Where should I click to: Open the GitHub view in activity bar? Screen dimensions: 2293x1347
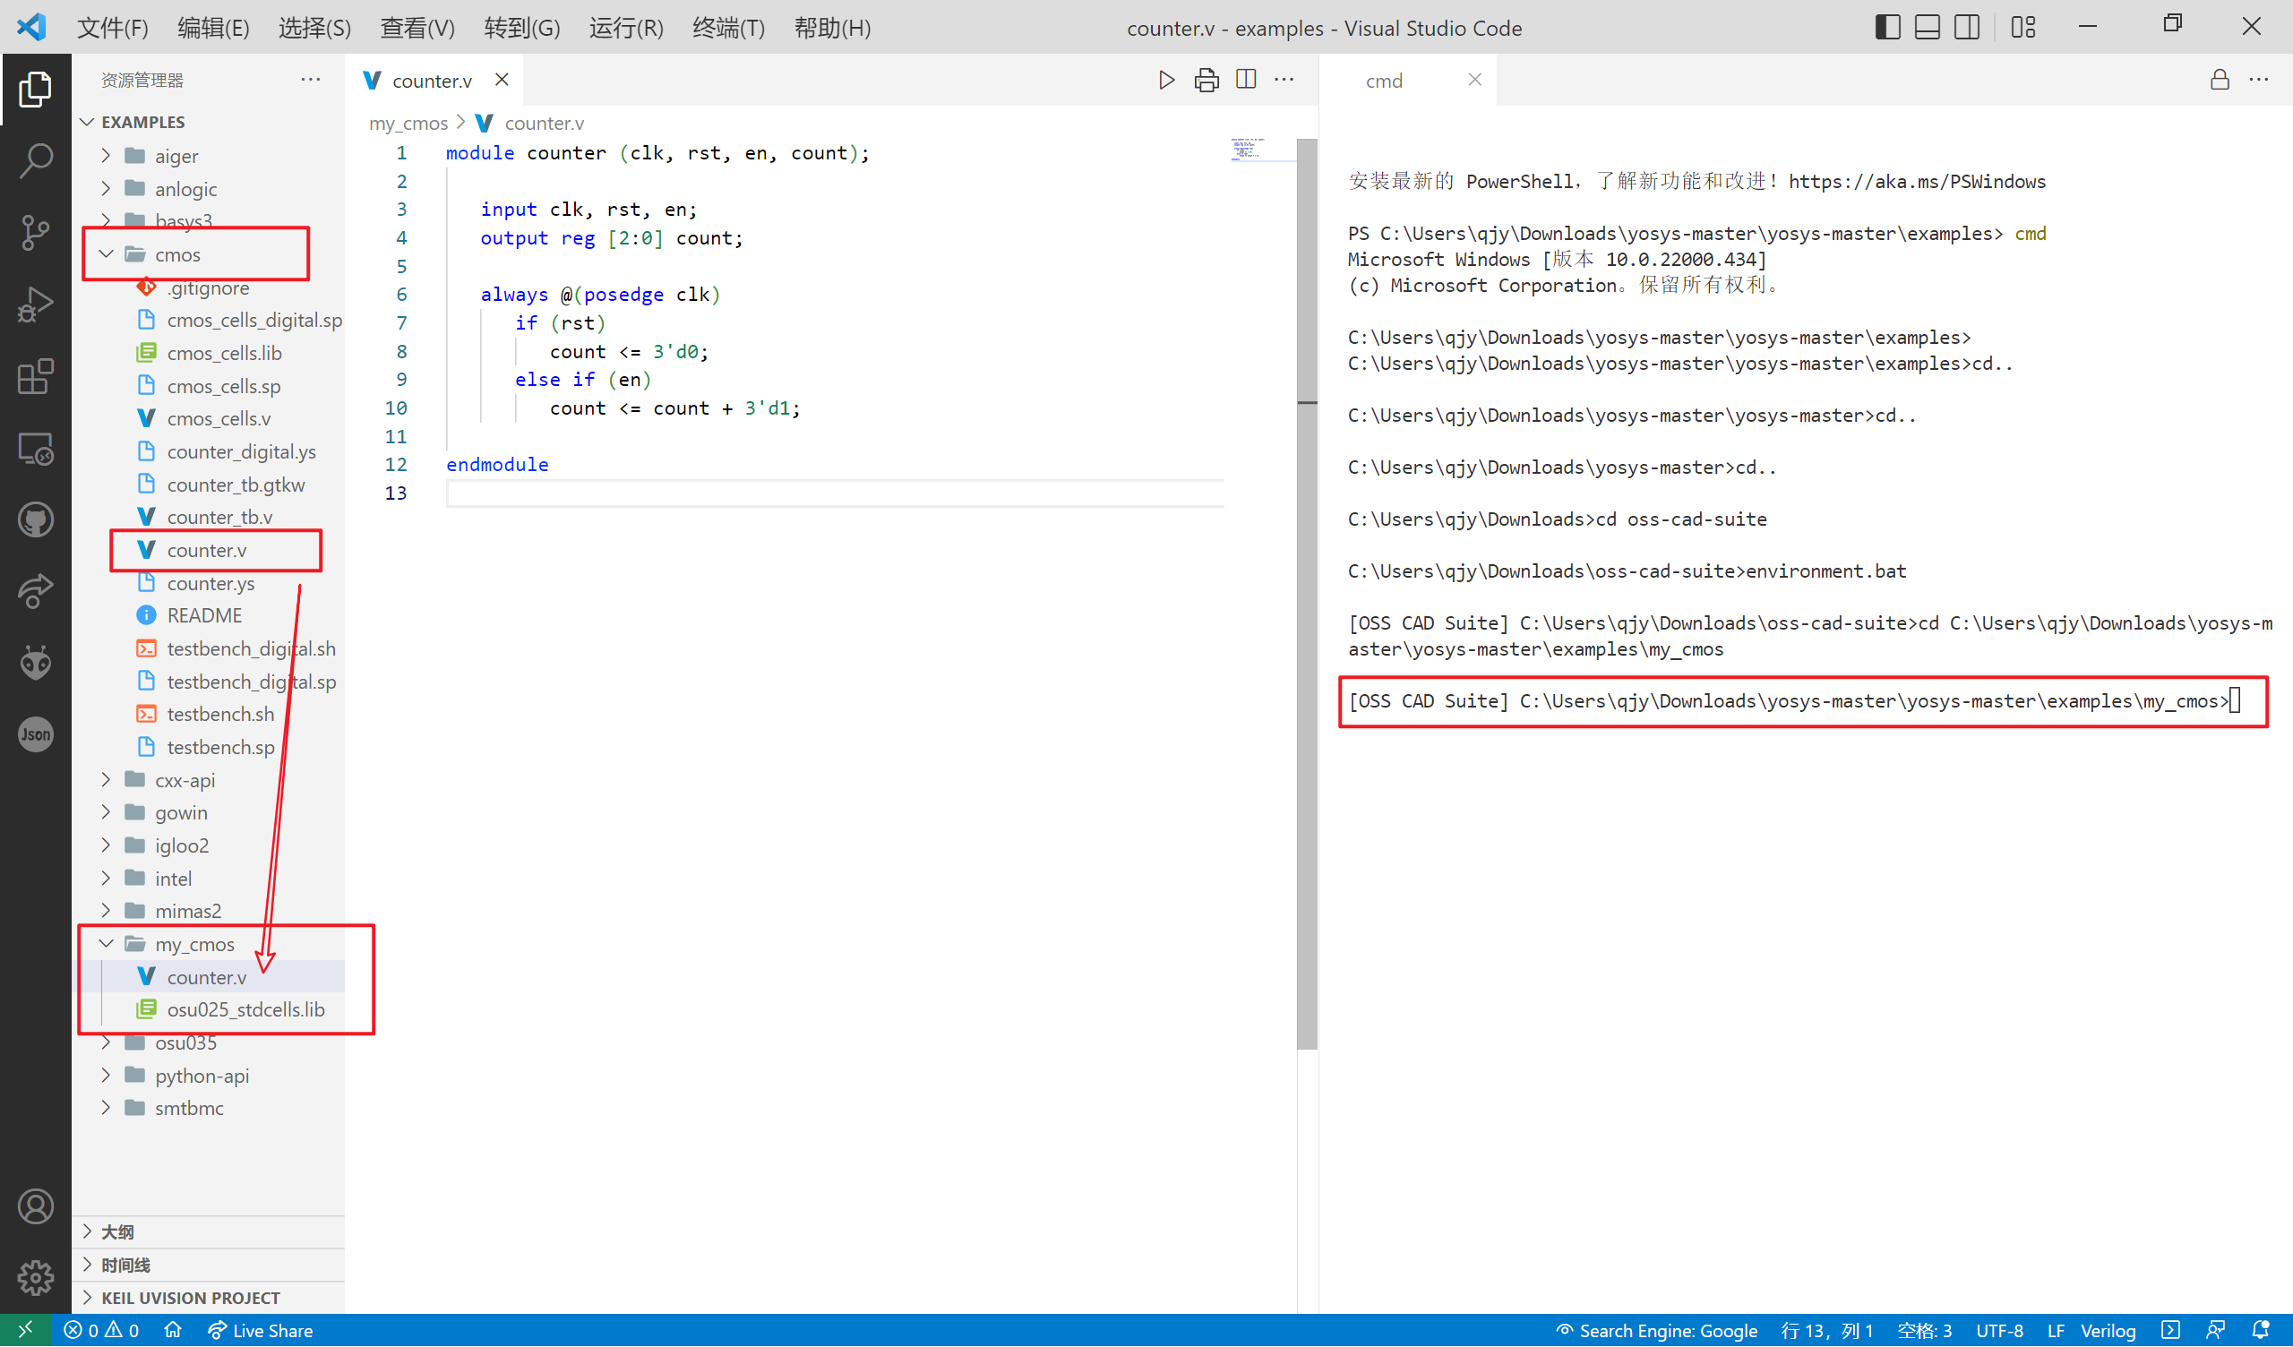(x=36, y=519)
